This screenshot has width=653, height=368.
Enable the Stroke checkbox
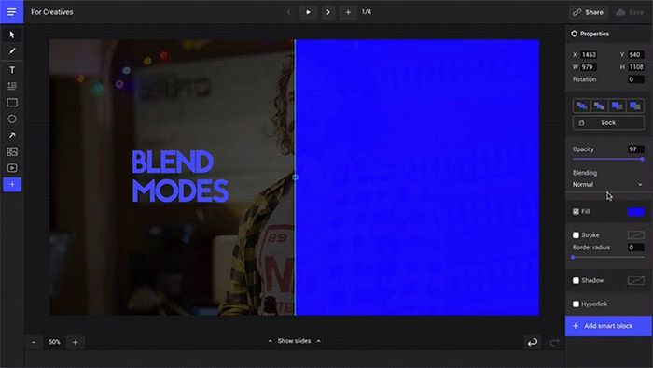click(x=576, y=235)
